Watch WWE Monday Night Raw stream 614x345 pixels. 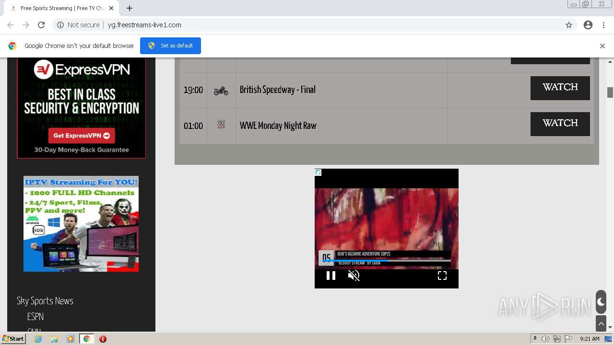[x=560, y=124]
